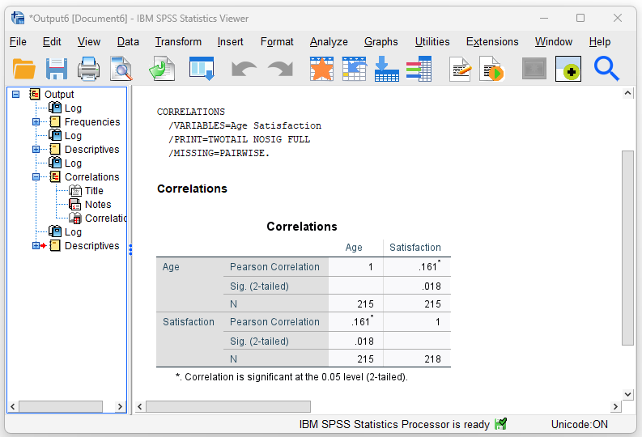Click the Go to Case icon
The image size is (642, 437).
(x=354, y=68)
